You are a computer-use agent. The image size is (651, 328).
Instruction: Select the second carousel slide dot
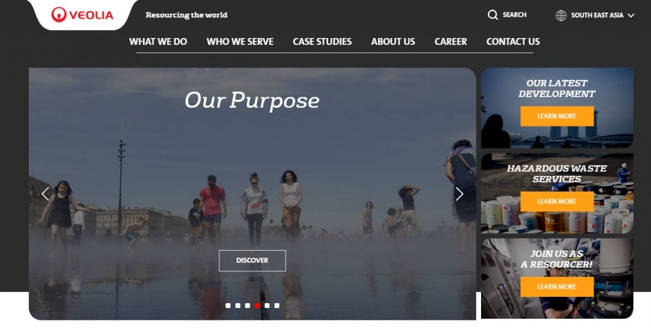tap(237, 306)
